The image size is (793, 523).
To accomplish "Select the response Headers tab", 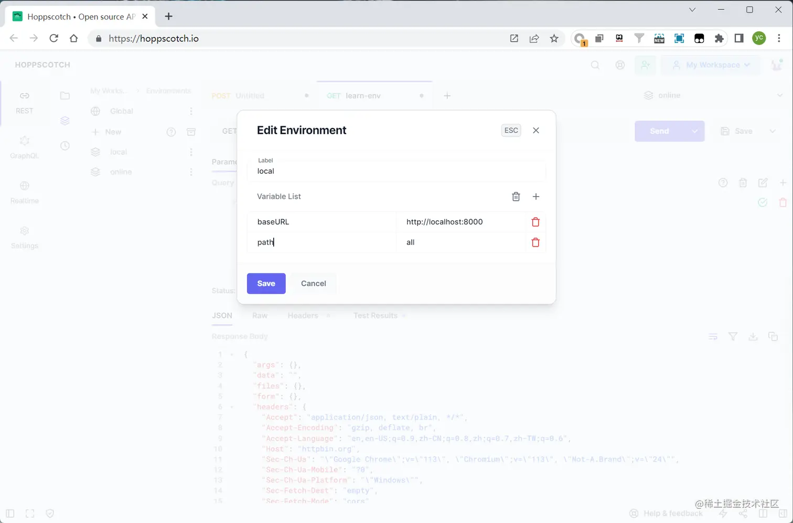I will (x=303, y=315).
